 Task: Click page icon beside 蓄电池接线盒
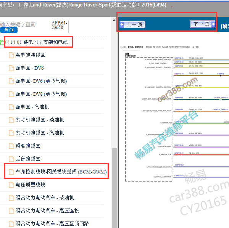click(11, 55)
